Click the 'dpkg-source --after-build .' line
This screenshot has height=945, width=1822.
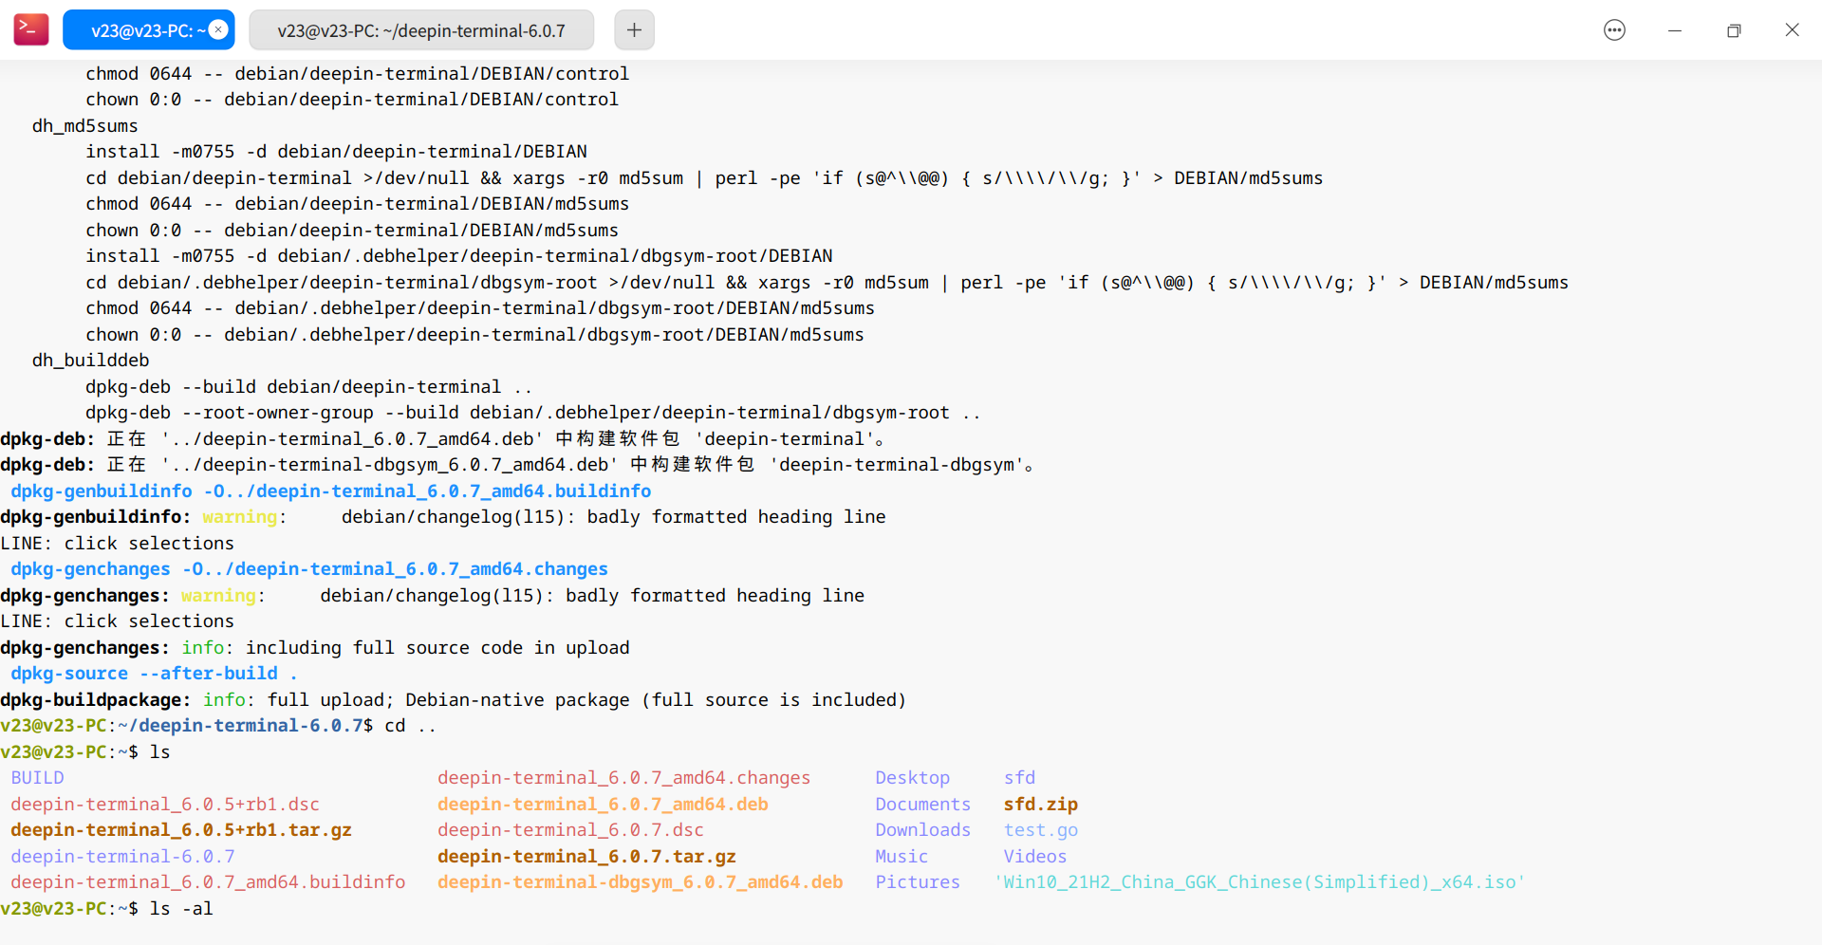pos(154,674)
